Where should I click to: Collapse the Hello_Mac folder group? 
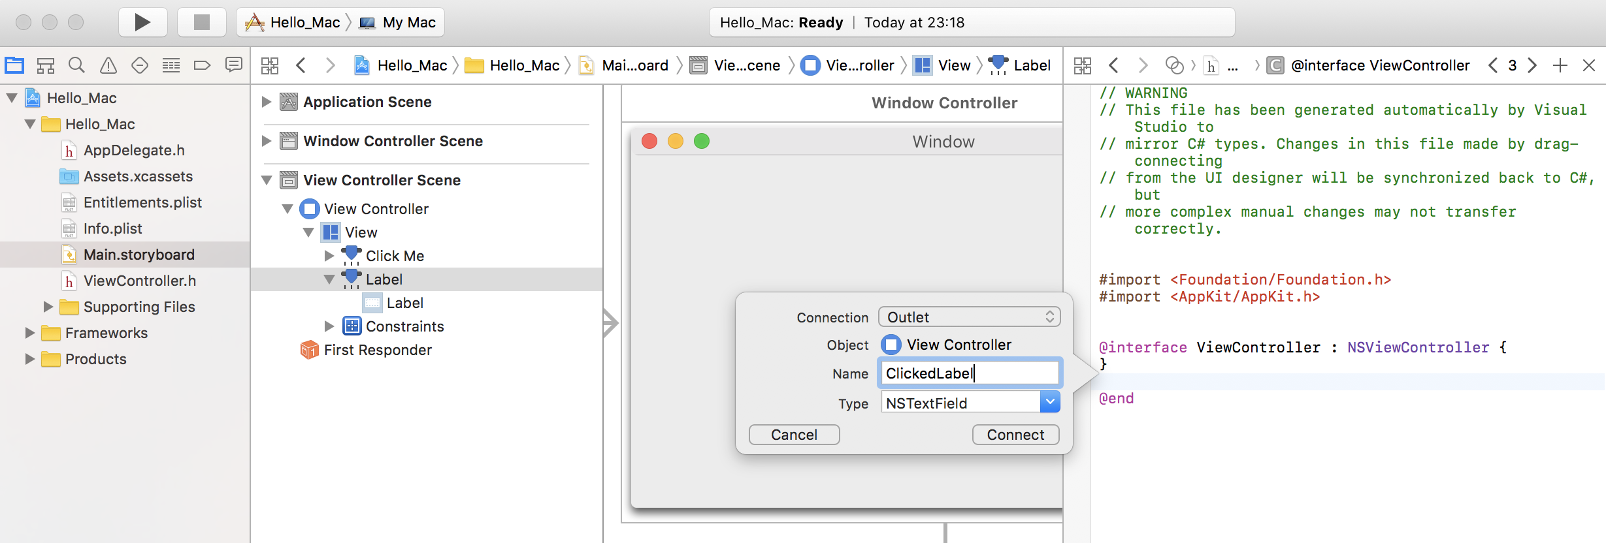coord(30,124)
